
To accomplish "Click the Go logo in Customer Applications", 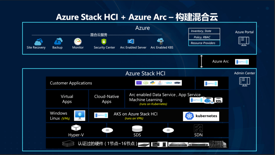I will point(168,83).
